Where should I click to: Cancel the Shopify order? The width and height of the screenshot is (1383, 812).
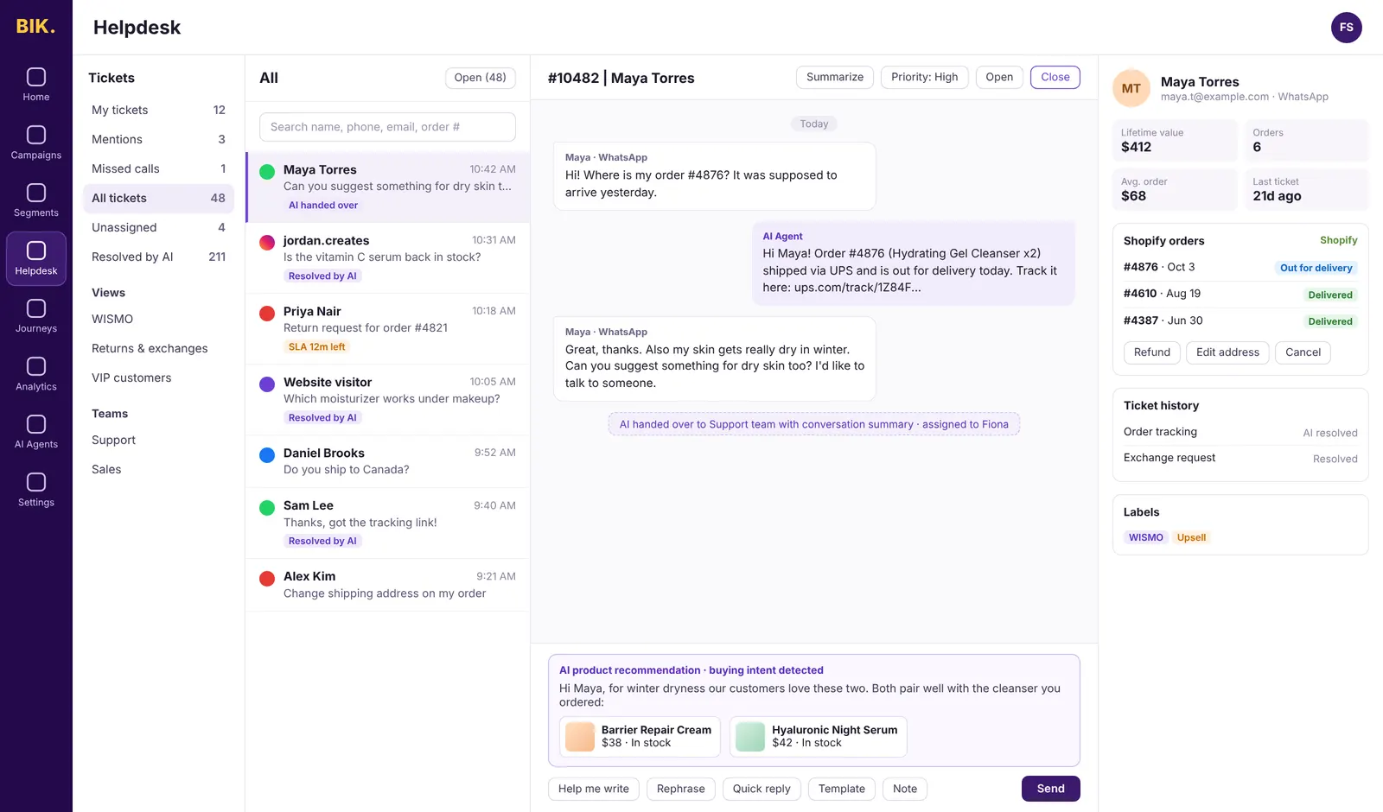tap(1303, 352)
